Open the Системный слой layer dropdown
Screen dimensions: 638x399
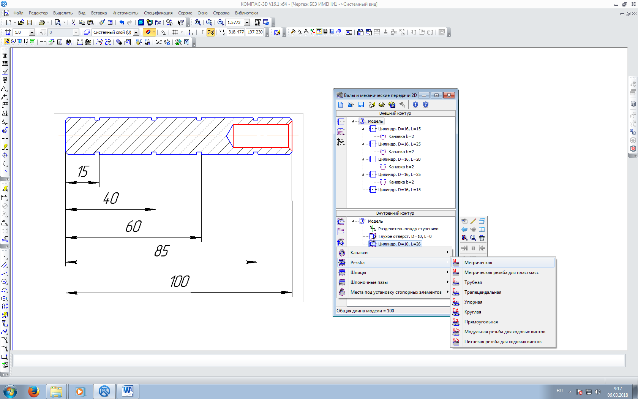pos(136,32)
